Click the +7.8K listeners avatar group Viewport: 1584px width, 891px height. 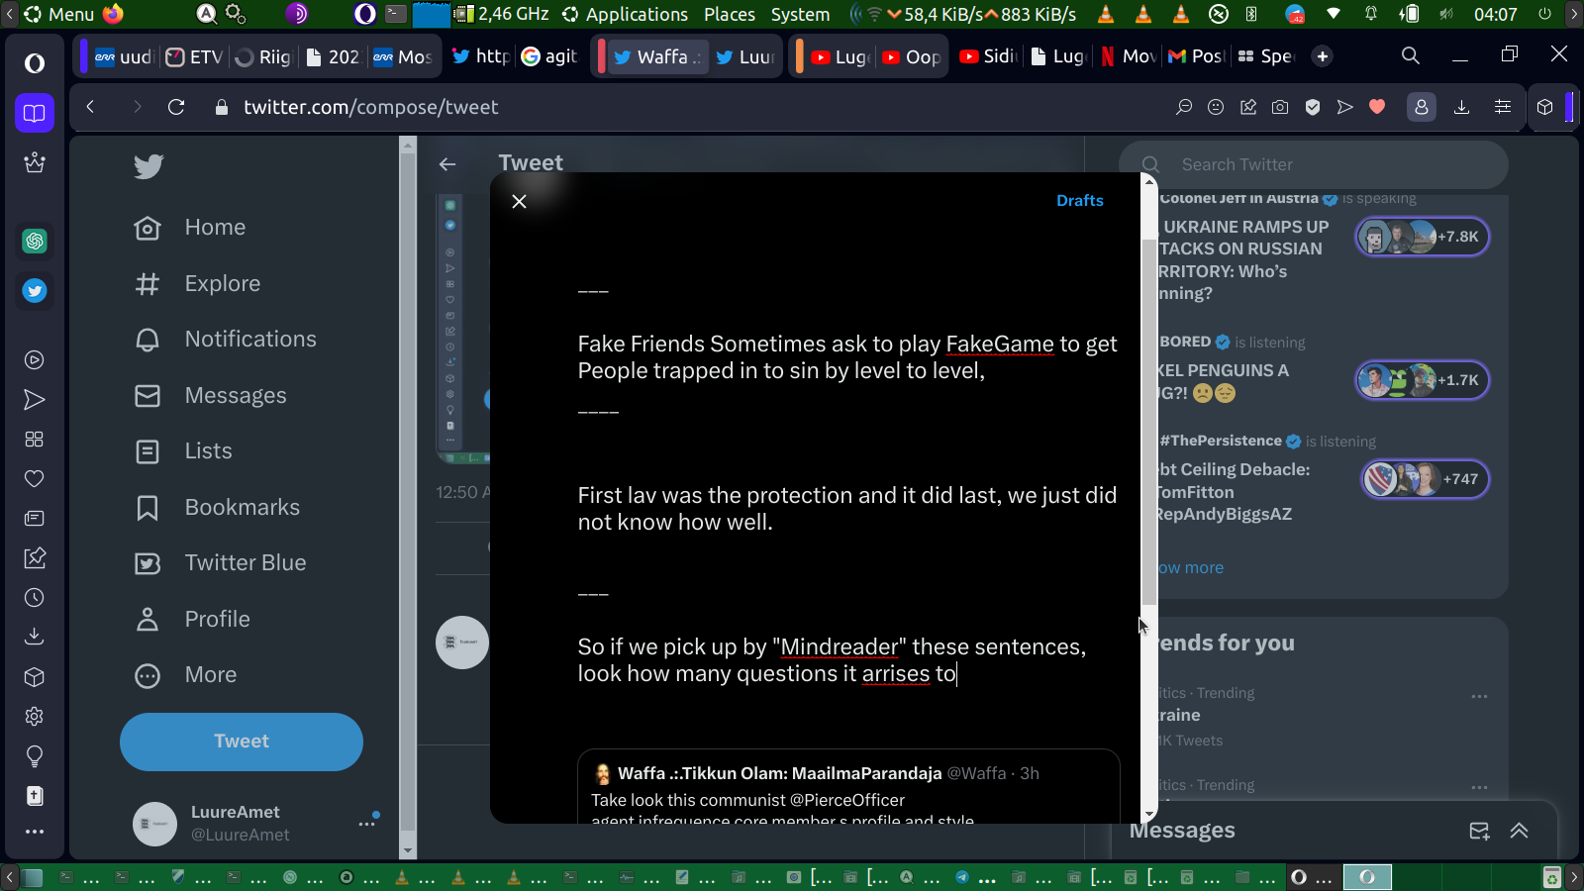click(1422, 237)
